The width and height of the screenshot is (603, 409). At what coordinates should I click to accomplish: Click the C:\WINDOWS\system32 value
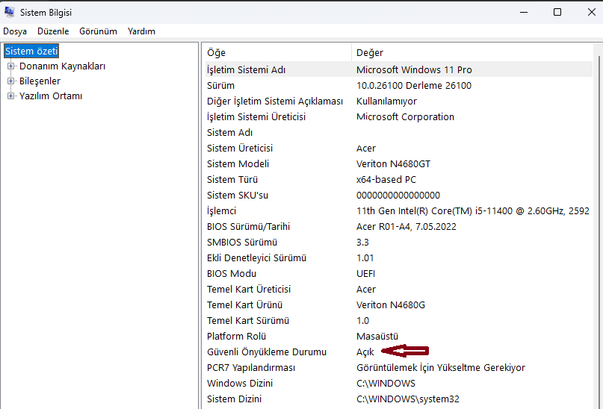pos(408,399)
